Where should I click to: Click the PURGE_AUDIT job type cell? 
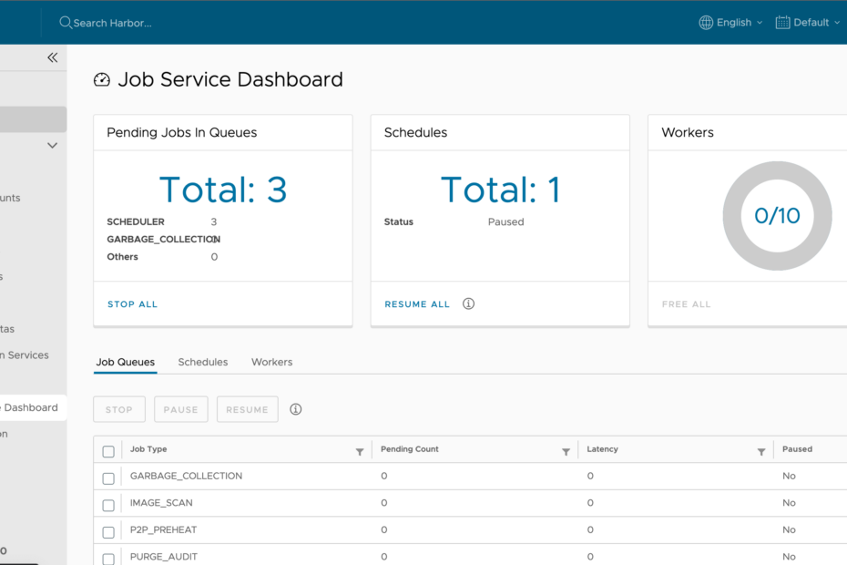164,557
